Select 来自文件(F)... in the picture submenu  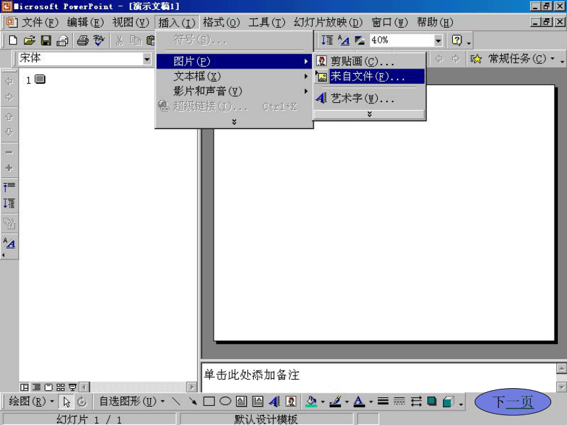pos(369,76)
